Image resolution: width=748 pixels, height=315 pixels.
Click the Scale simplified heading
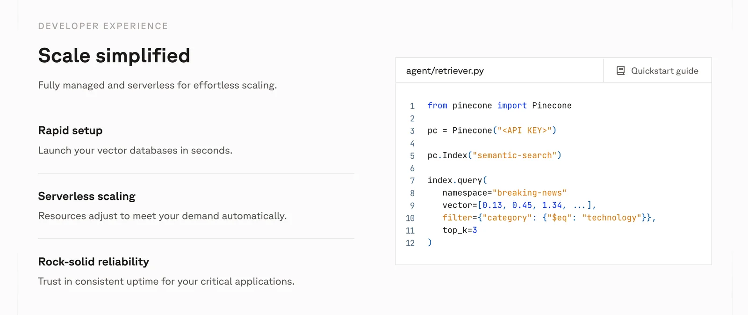pyautogui.click(x=114, y=56)
